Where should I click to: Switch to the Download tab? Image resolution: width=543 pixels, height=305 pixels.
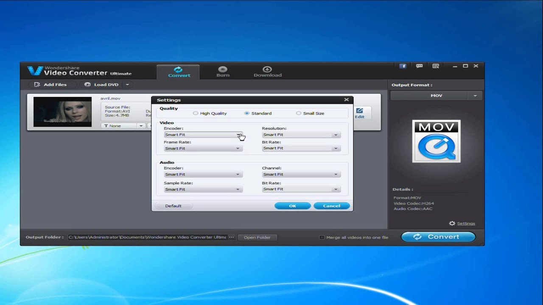coord(267,72)
